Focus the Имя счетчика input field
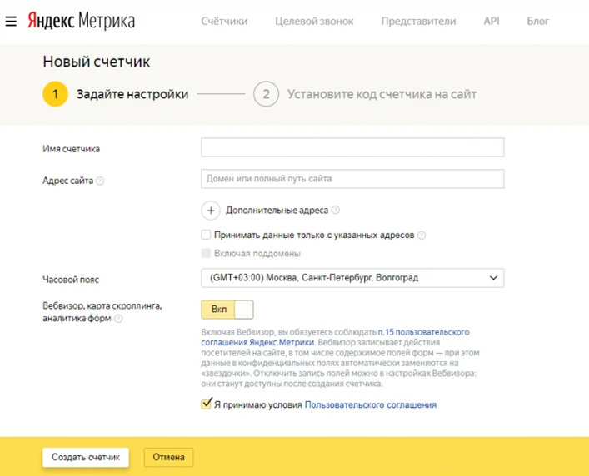 pos(352,147)
